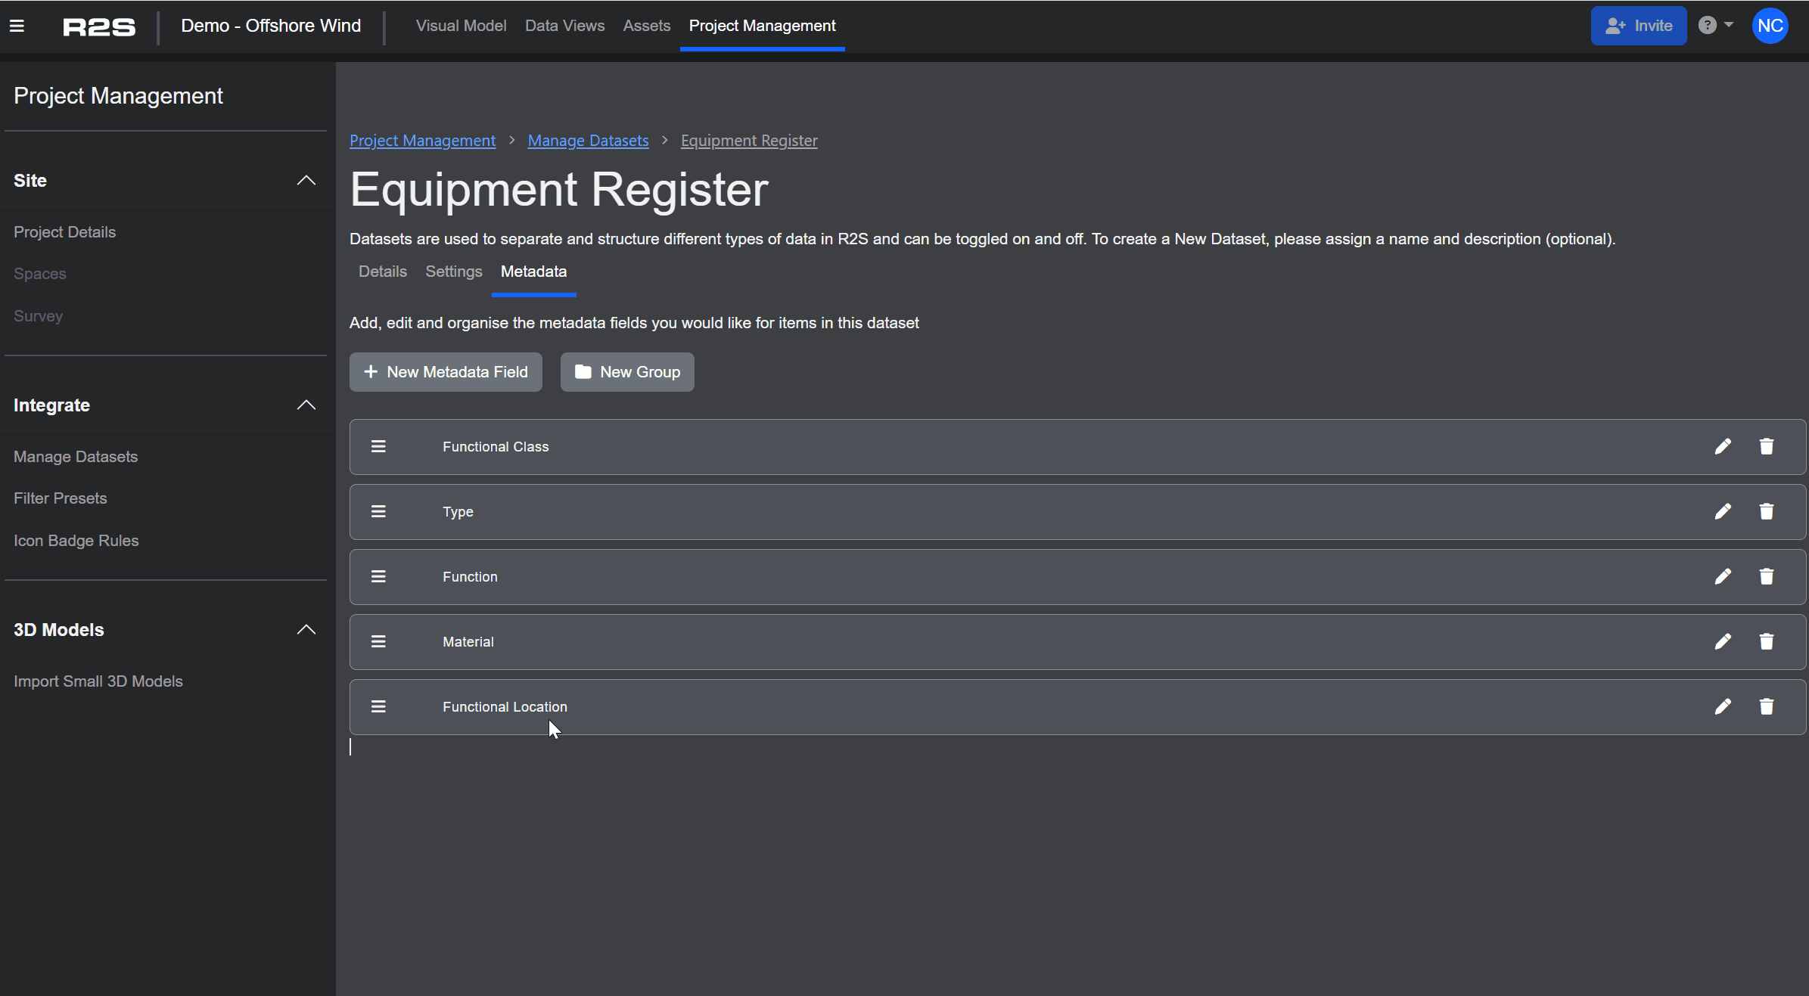Collapse the 3D Models section

click(306, 630)
